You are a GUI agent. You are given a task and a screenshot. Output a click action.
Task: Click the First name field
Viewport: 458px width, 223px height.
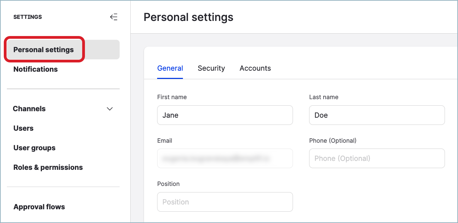pyautogui.click(x=225, y=115)
